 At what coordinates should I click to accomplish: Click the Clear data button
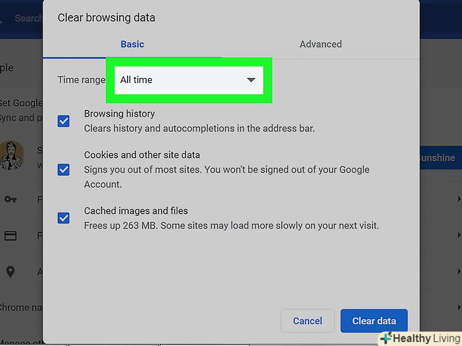coord(374,321)
